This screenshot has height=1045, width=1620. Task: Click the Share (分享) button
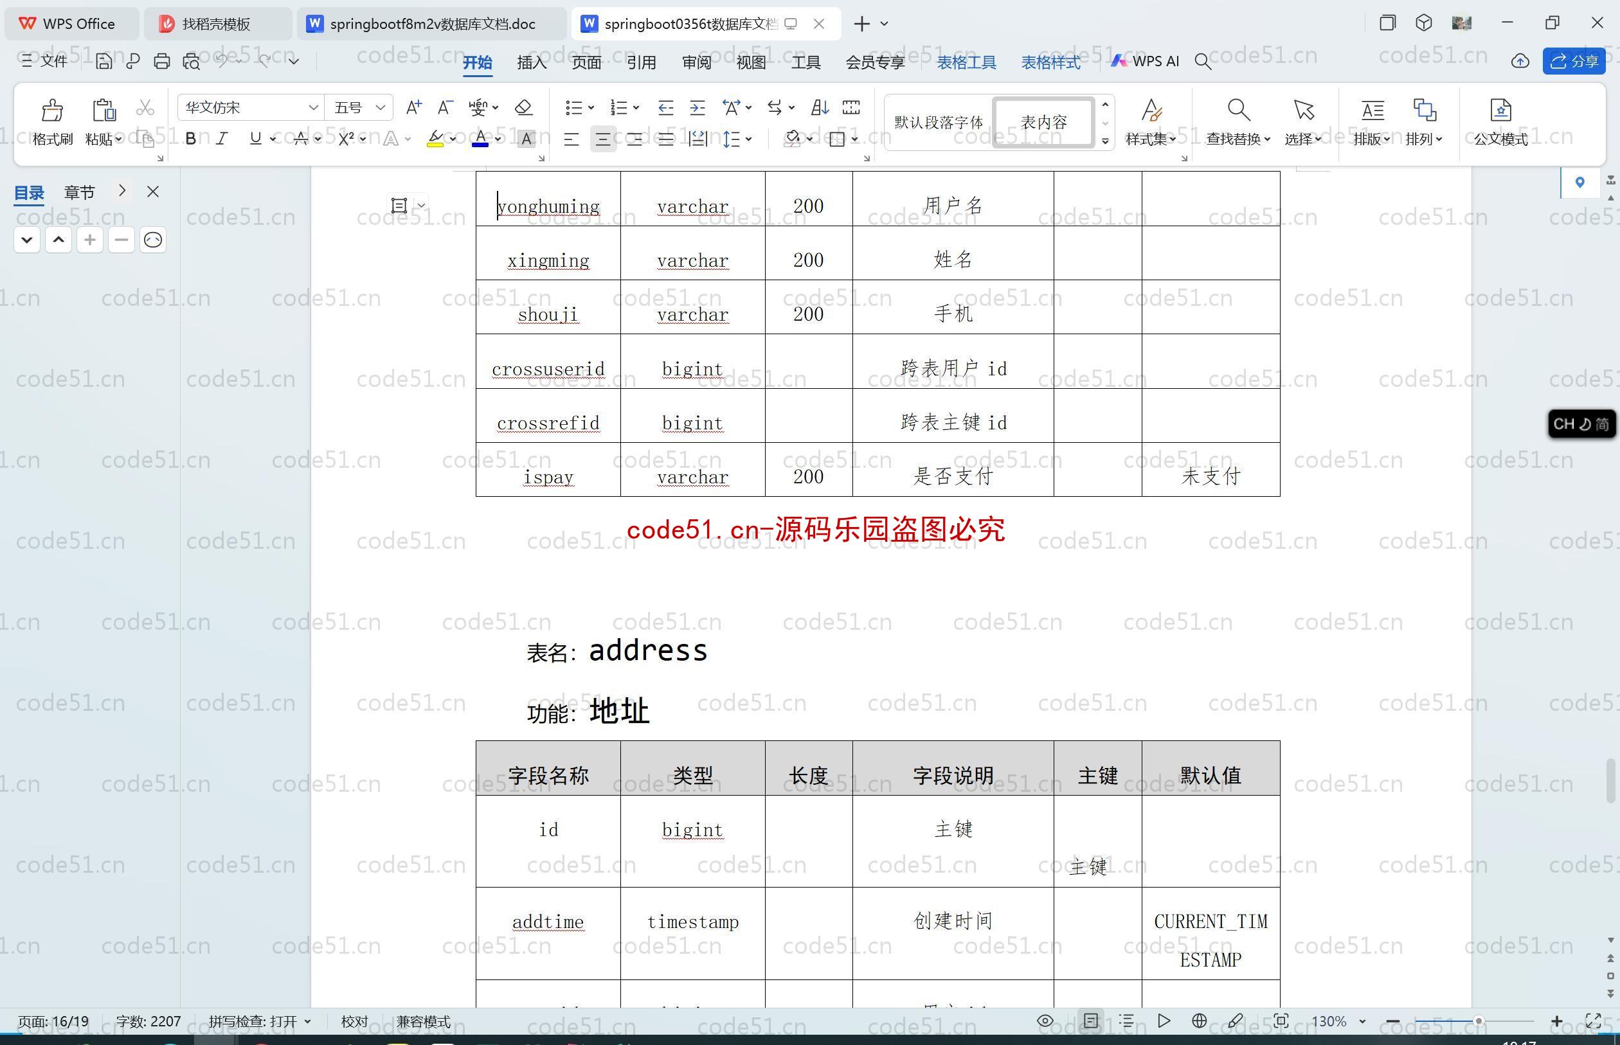pyautogui.click(x=1574, y=61)
